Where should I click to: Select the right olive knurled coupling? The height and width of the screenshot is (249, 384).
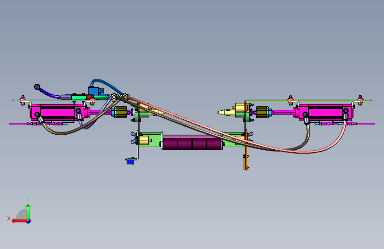click(262, 112)
